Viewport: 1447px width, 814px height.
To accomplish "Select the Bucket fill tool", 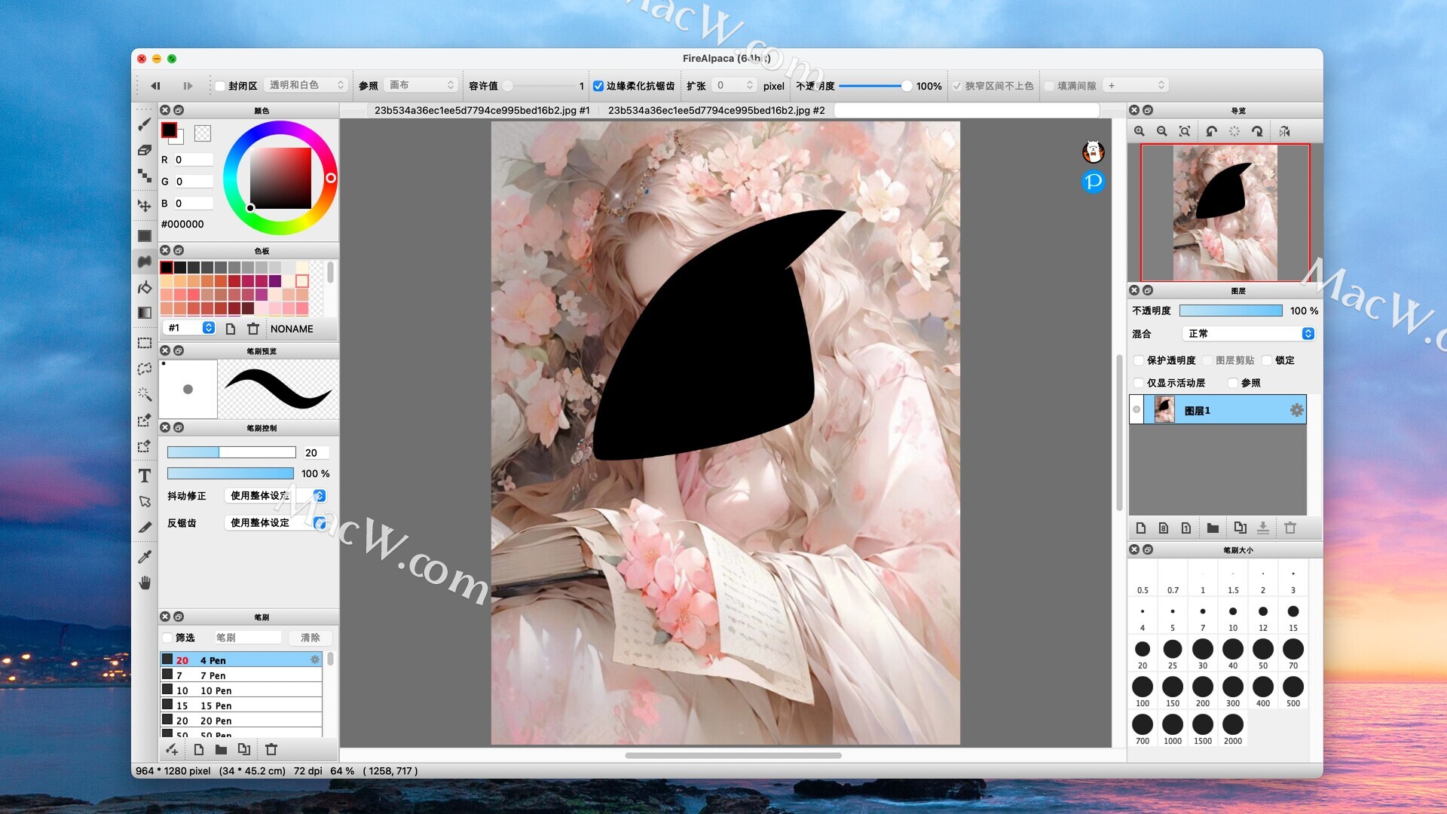I will point(145,287).
